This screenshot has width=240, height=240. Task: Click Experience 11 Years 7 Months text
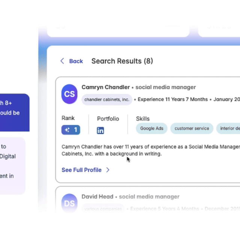coord(172,99)
